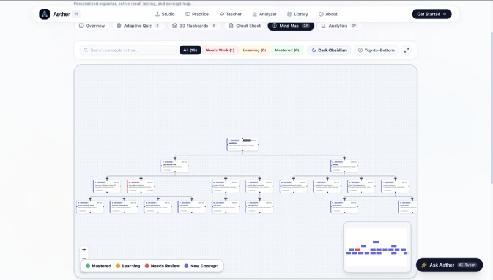Screen dimensions: 493x280
Task: Click the magnifier icon in concept search
Action: [x=86, y=50]
